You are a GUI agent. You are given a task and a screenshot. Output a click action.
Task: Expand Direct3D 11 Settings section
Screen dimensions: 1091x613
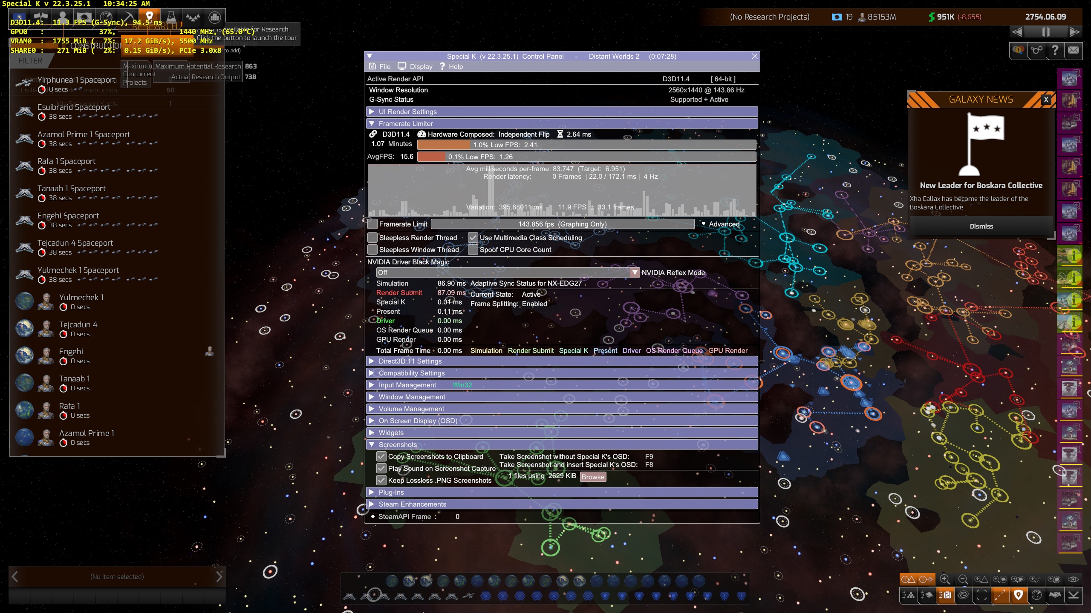562,361
